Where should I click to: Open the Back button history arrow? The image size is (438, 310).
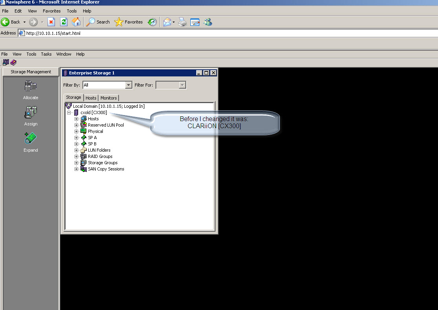(x=24, y=22)
